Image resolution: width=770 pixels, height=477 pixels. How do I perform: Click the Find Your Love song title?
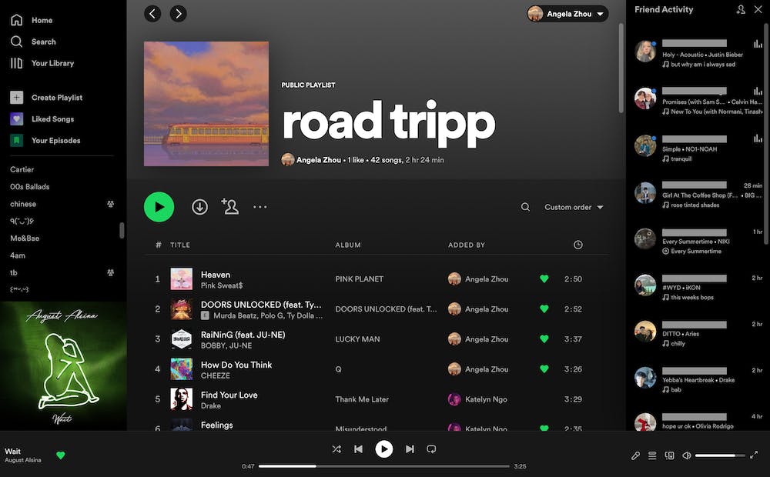click(x=229, y=395)
